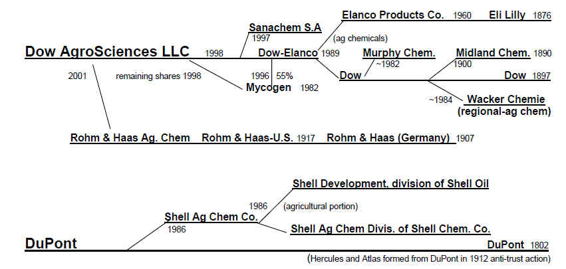Select the large DuPont heading
The height and width of the screenshot is (269, 566).
pyautogui.click(x=51, y=244)
